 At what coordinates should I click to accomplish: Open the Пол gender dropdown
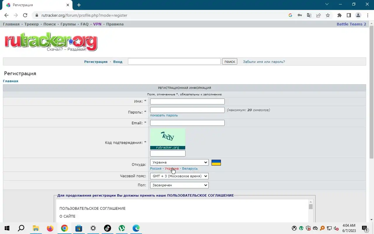(x=179, y=185)
